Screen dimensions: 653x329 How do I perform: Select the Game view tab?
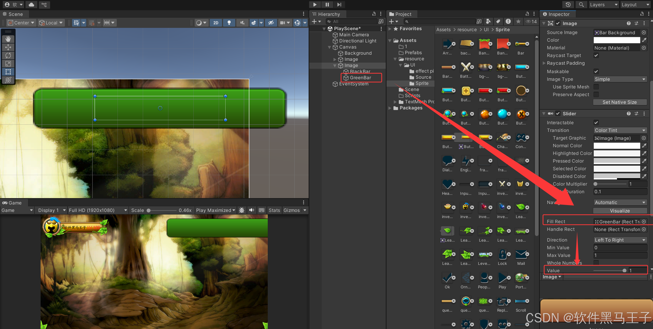(x=12, y=203)
